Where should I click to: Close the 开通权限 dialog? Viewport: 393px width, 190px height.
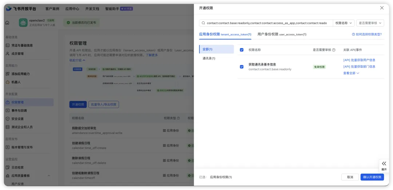[382, 8]
